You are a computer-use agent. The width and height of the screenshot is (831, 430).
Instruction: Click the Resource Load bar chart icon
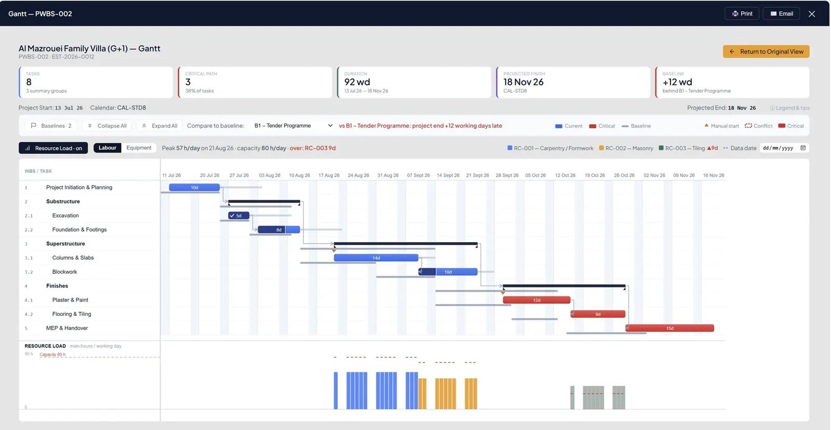(28, 148)
